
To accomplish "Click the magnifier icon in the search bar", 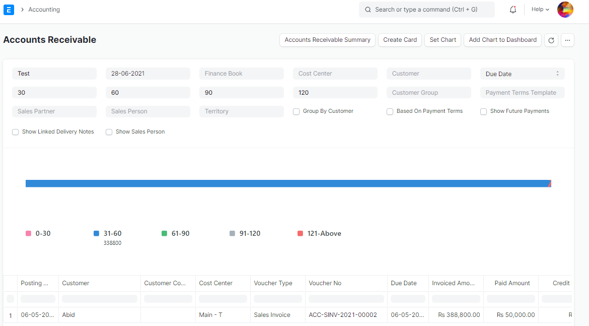I will (x=367, y=10).
